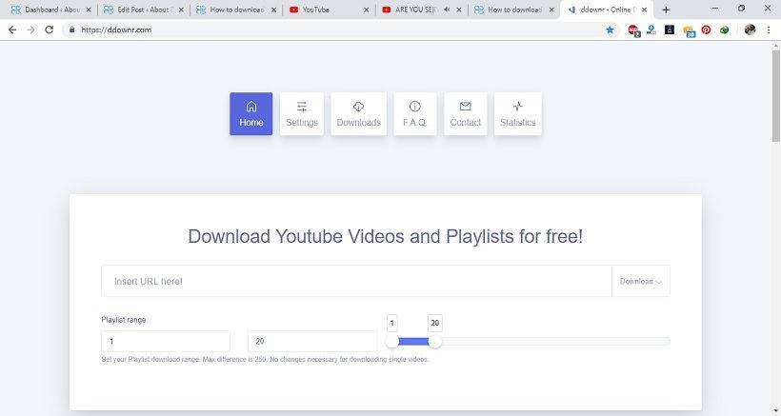Viewport: 781px width, 416px height.
Task: Bookmark this page with the star icon
Action: tap(610, 30)
